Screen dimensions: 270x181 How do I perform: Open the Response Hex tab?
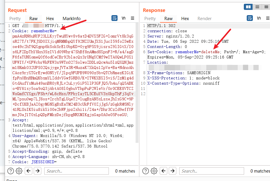click(x=185, y=19)
